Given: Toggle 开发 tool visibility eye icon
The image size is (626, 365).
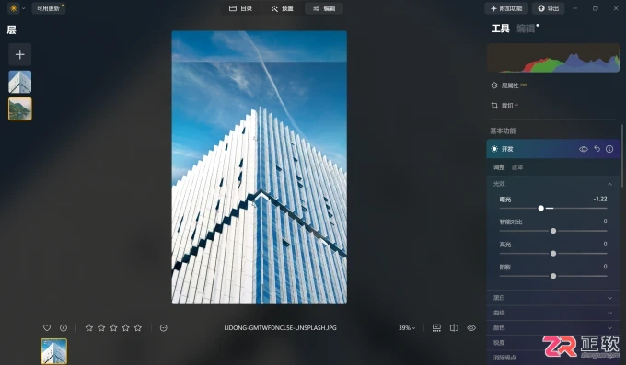Looking at the screenshot, I should pyautogui.click(x=584, y=149).
